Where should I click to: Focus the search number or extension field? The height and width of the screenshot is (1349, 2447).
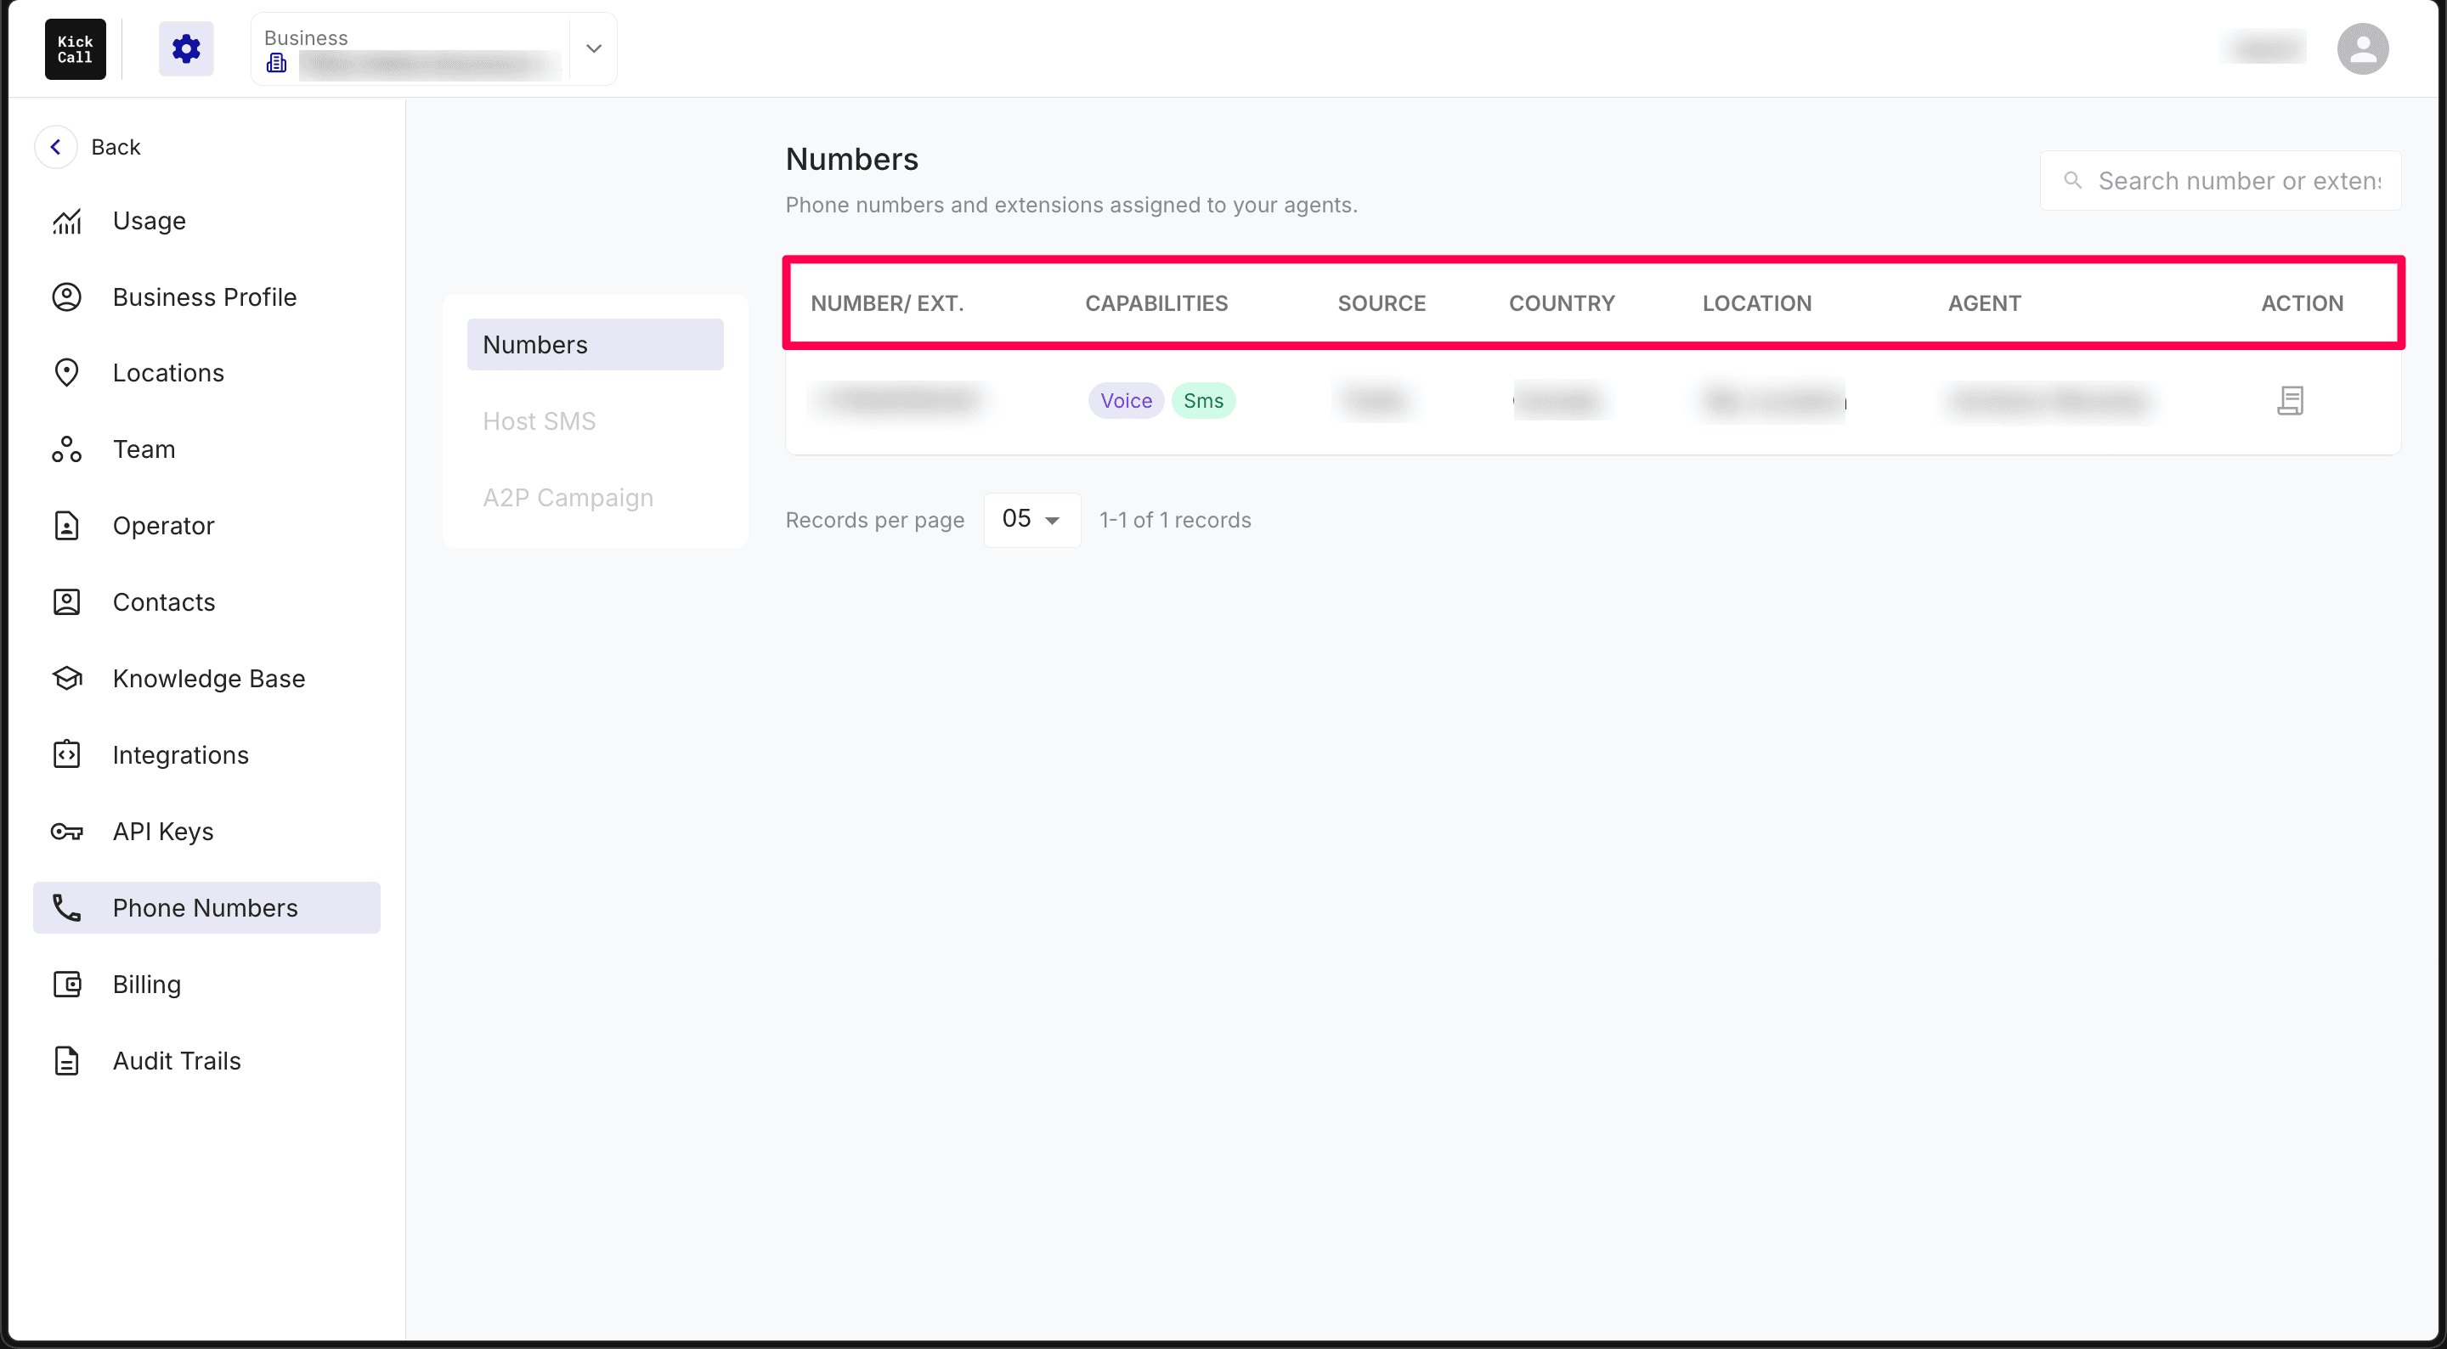pos(2220,180)
